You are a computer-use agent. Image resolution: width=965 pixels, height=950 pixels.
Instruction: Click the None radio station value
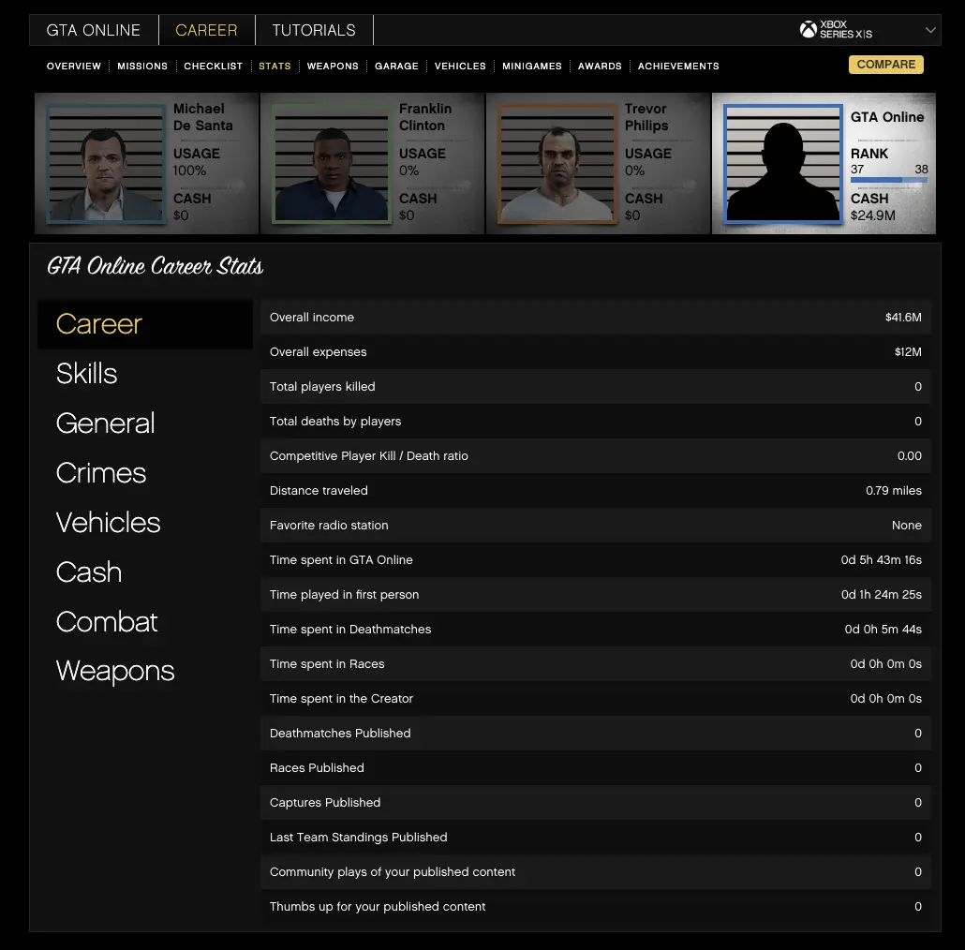point(907,526)
